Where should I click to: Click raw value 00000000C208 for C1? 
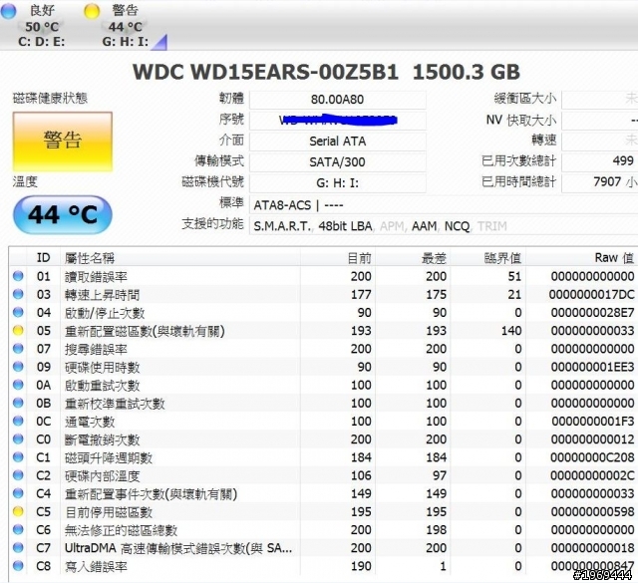click(x=592, y=457)
